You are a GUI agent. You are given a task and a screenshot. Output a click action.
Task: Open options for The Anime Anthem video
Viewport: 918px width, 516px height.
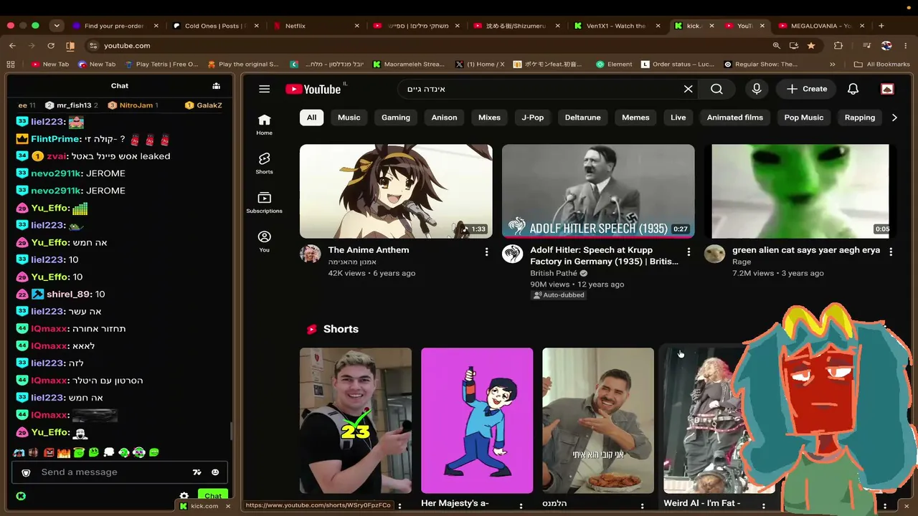[x=486, y=252]
